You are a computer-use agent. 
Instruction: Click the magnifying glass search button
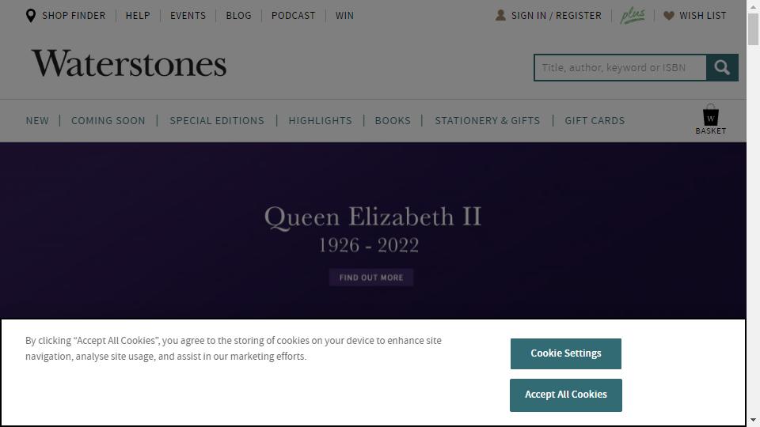pos(722,67)
